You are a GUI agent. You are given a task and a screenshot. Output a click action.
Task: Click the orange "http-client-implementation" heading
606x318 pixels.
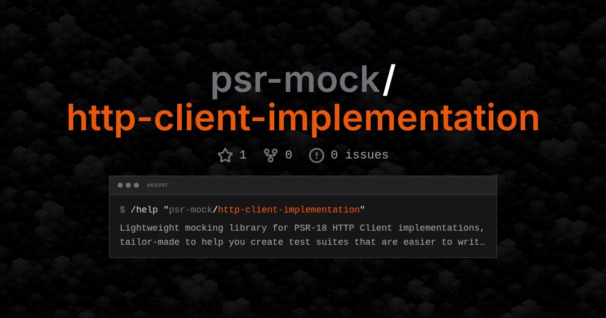pyautogui.click(x=303, y=119)
